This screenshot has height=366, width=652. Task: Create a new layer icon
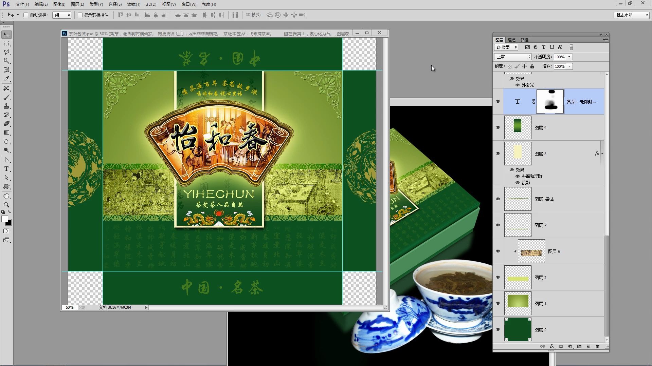(x=588, y=346)
